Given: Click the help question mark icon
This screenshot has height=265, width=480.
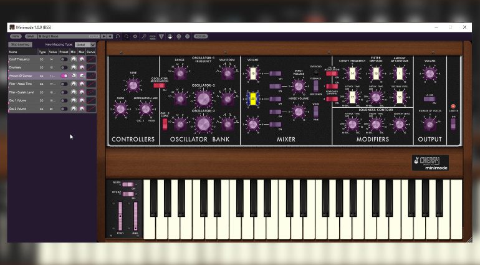Looking at the screenshot, I should [188, 36].
